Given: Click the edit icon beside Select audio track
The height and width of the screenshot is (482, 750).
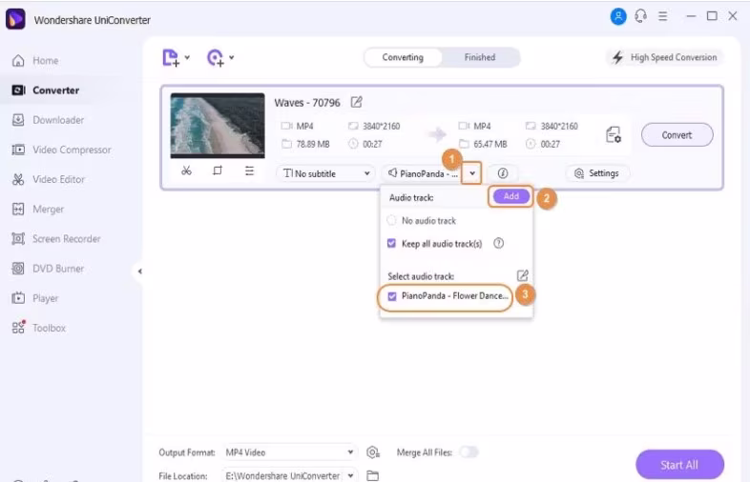Looking at the screenshot, I should click(x=522, y=275).
